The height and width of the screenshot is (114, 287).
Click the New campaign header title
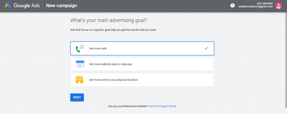pos(61,6)
